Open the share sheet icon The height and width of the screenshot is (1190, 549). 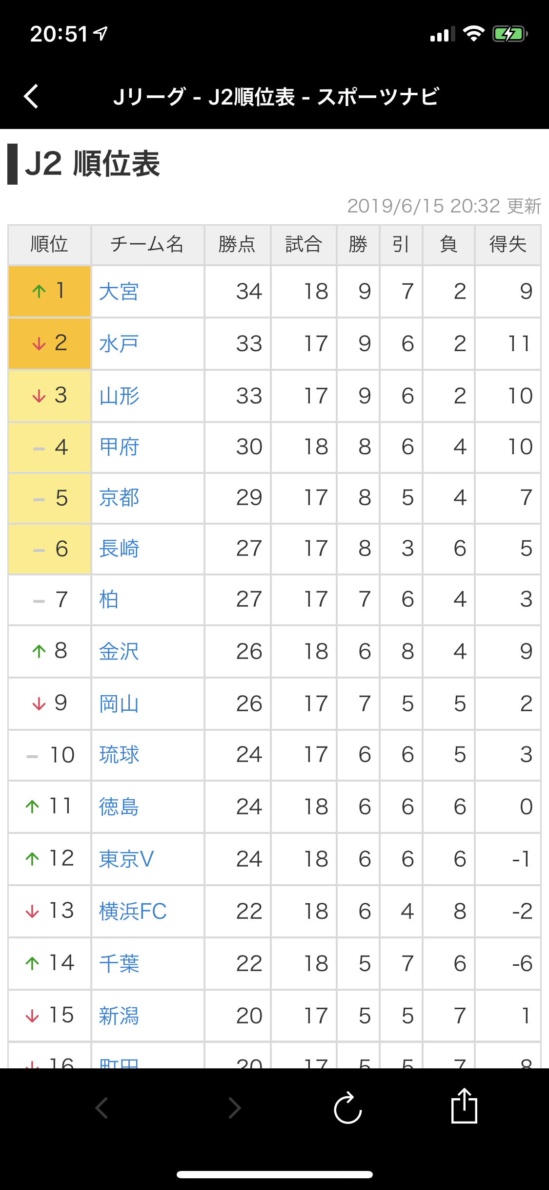pyautogui.click(x=464, y=1106)
